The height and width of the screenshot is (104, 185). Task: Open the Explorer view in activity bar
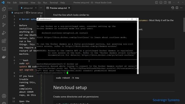pos(4,9)
